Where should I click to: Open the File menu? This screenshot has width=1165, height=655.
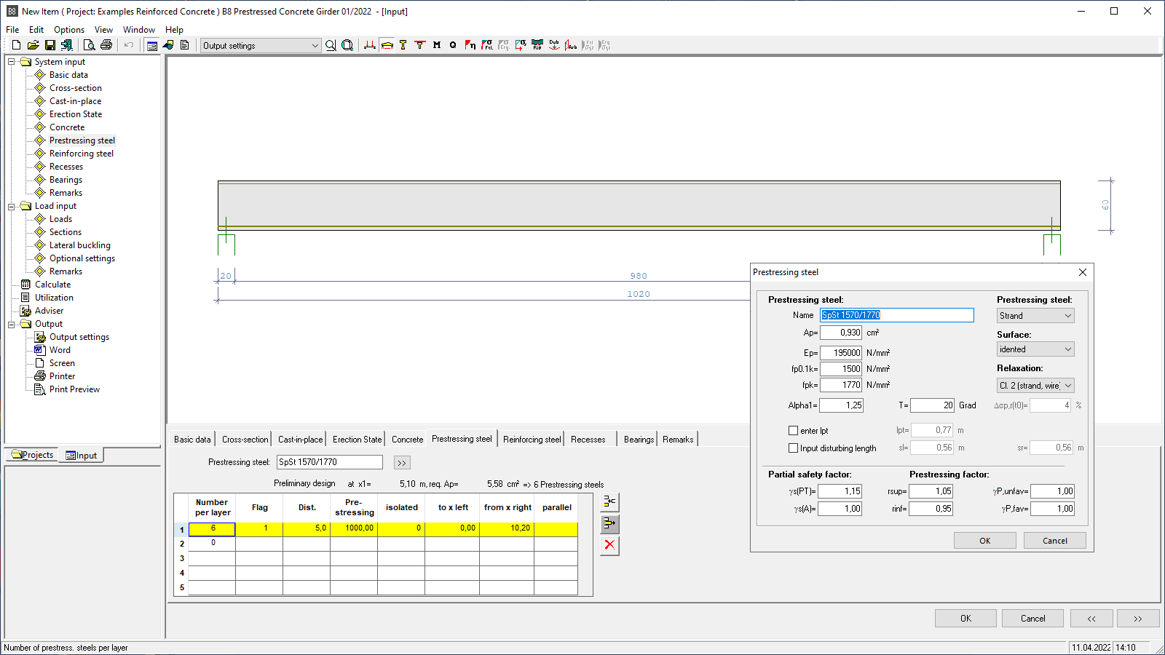click(12, 30)
